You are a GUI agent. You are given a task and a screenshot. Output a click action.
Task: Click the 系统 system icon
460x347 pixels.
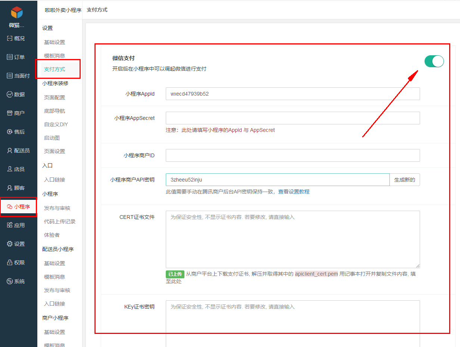coord(10,281)
